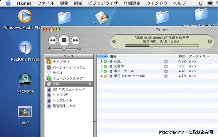218x137 pixels.
Task: Select the 風花 (instrumental) track name
Action: 129,76
